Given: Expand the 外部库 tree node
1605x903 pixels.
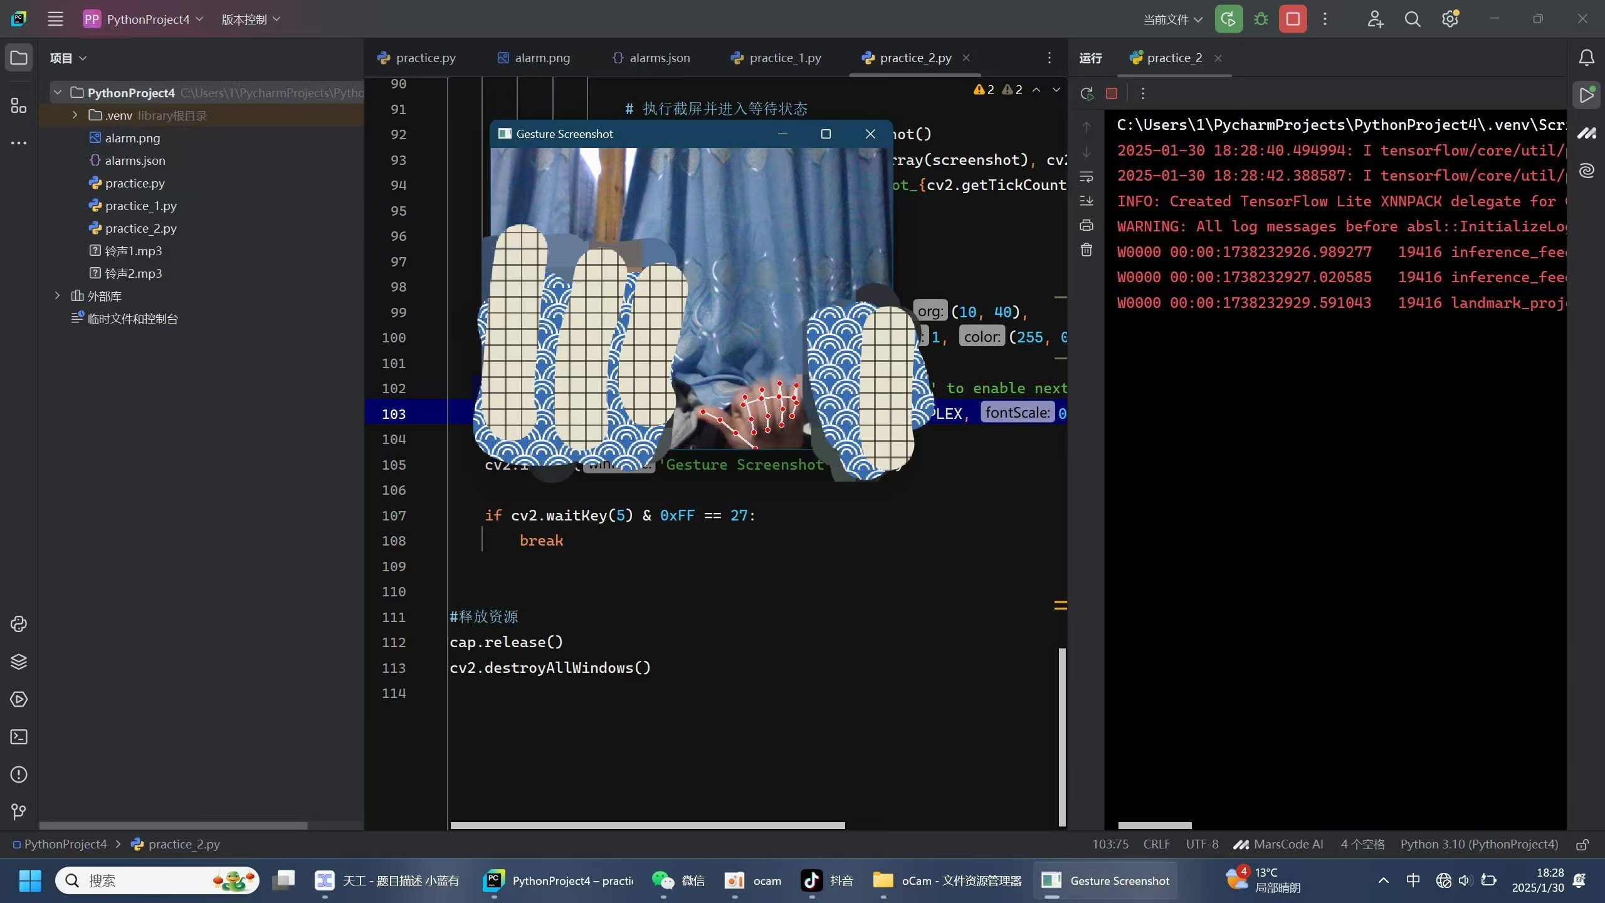Looking at the screenshot, I should 57,295.
